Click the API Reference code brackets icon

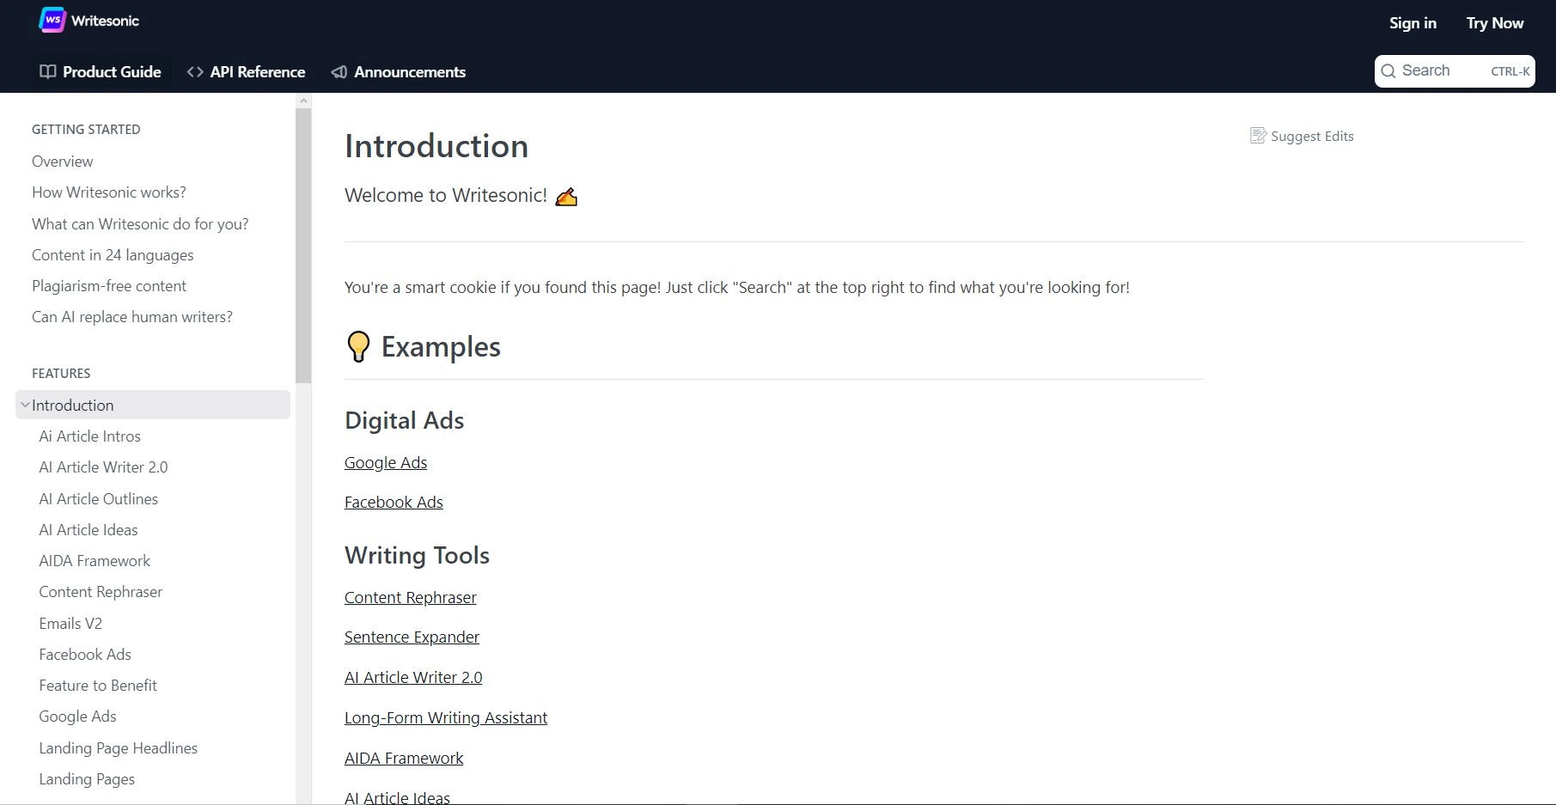(x=195, y=72)
